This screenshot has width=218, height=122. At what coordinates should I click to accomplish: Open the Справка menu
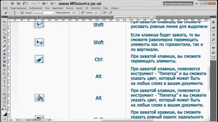point(114,8)
